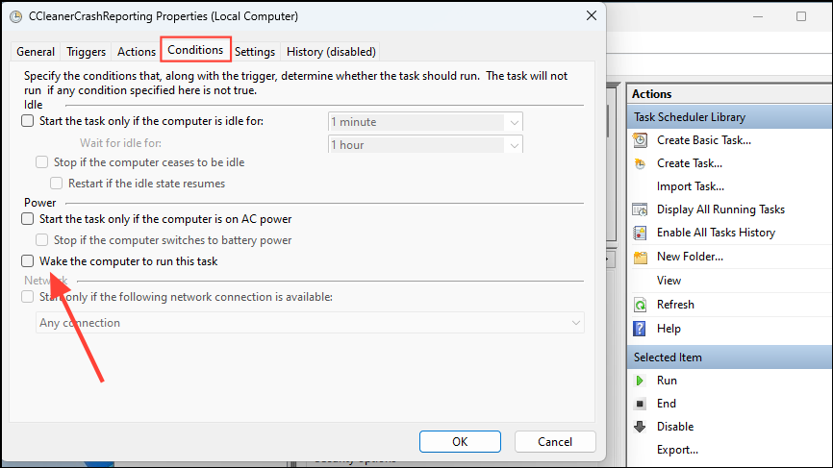Click Enable All Tasks History action
833x468 pixels.
[716, 233]
